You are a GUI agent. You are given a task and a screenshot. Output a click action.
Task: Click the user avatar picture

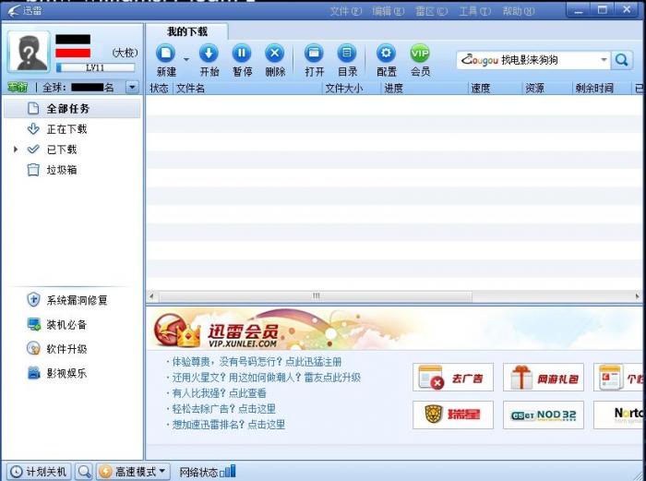click(x=29, y=52)
